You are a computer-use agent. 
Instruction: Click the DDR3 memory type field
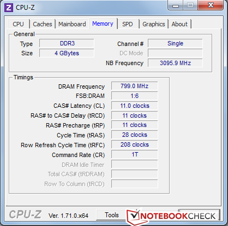[x=67, y=43]
